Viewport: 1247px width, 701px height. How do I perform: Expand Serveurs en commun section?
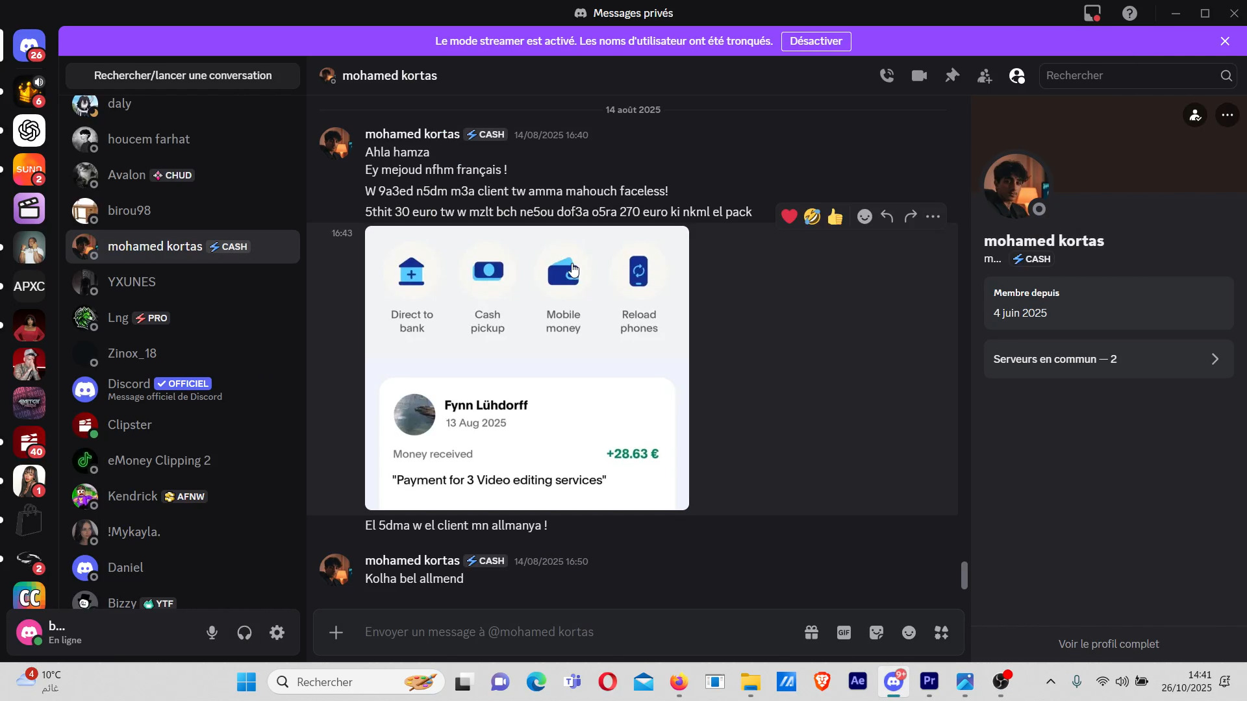coord(1108,359)
